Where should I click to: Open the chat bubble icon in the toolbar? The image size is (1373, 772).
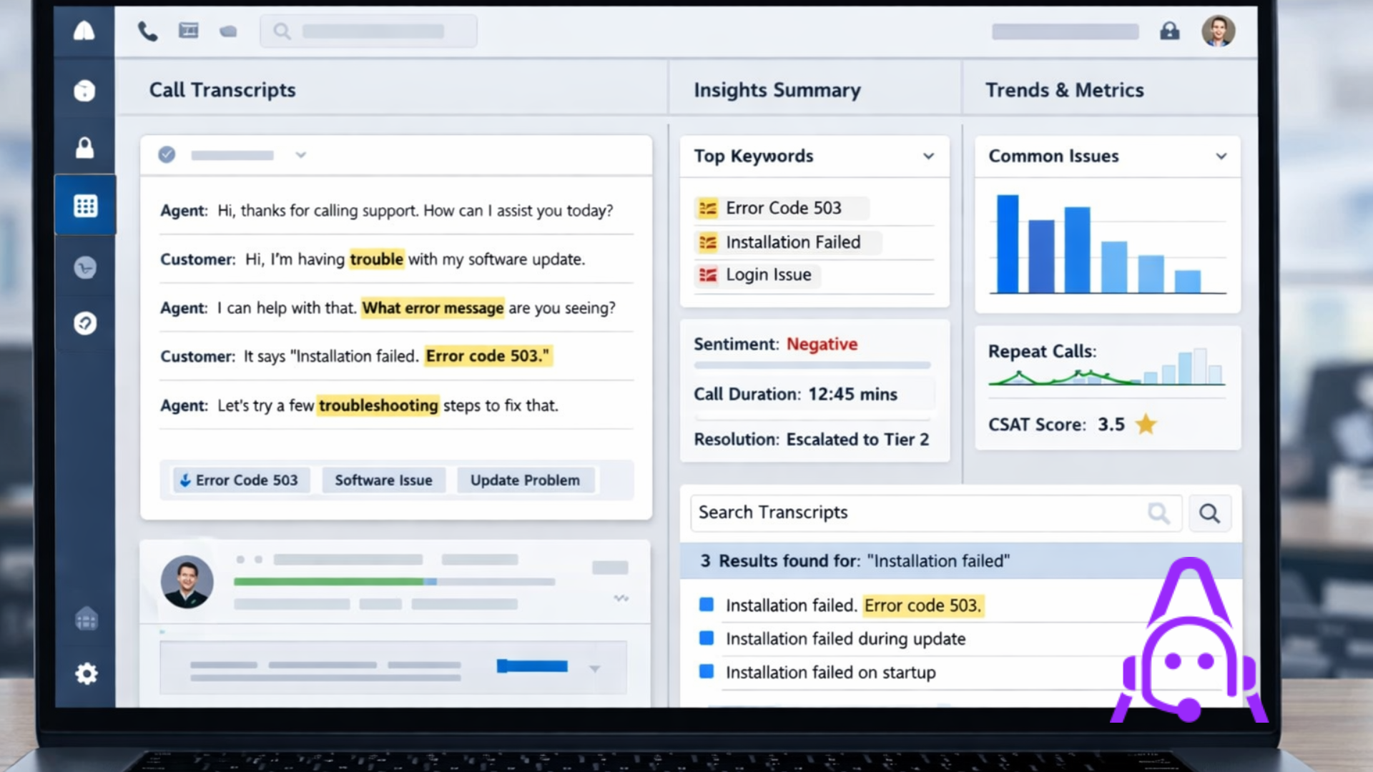click(x=229, y=30)
